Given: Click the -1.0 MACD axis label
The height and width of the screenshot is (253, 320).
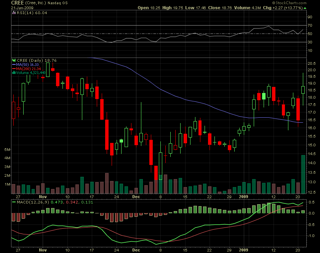Looking at the screenshot, I should click(311, 235).
